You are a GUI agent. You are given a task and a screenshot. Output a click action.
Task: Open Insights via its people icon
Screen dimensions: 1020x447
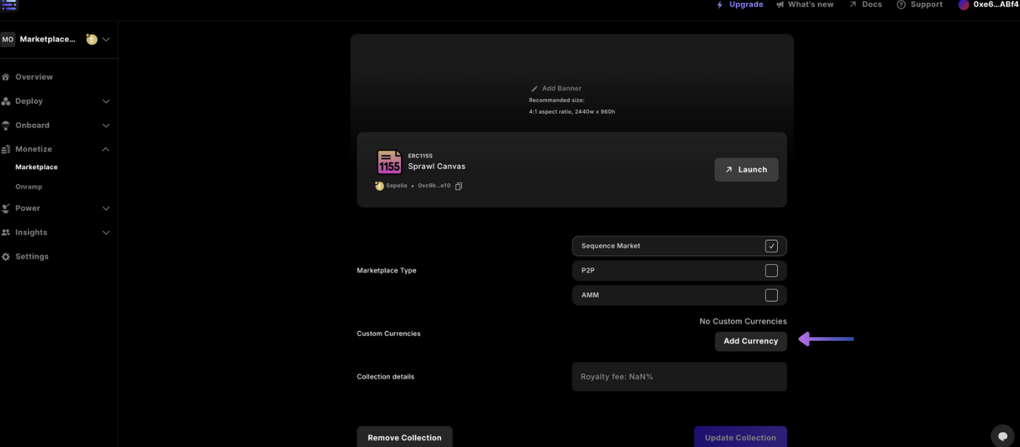tap(6, 232)
